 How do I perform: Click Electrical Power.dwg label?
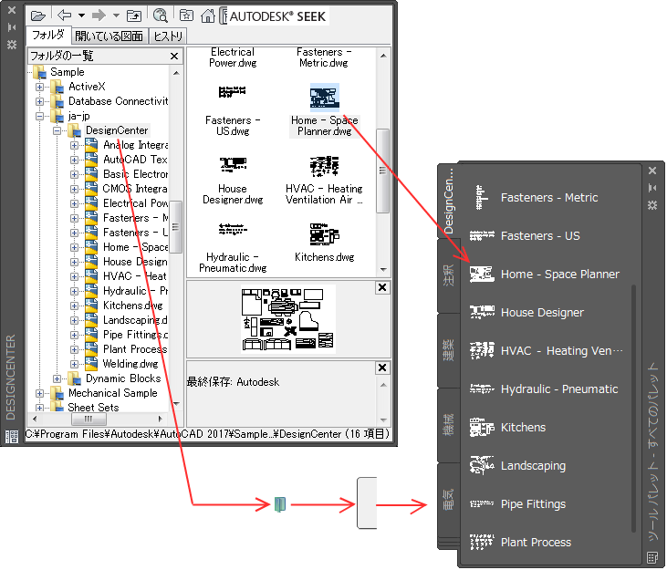coord(233,57)
